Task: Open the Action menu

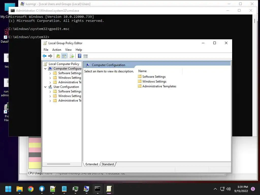Action: [x=57, y=50]
